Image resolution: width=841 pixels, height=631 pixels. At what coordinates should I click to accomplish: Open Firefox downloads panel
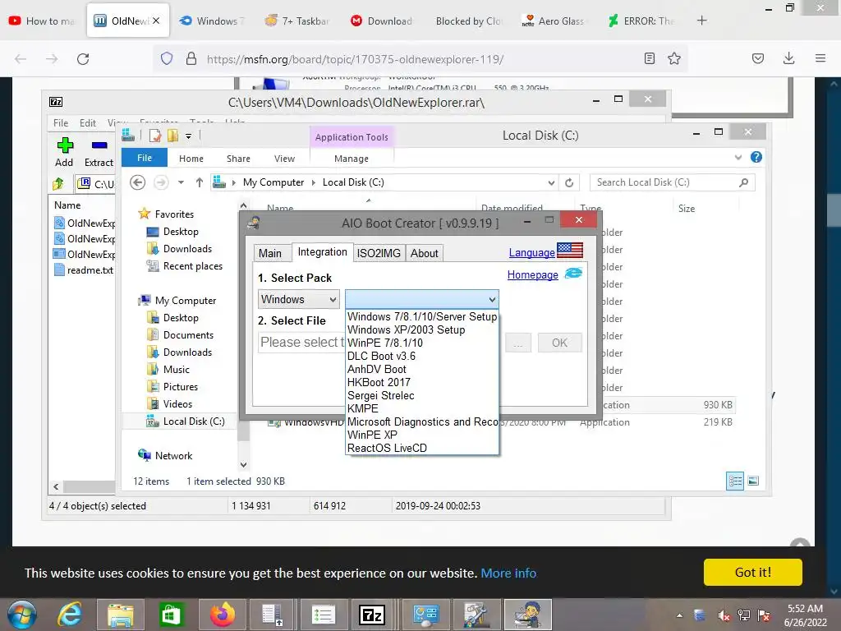[788, 58]
